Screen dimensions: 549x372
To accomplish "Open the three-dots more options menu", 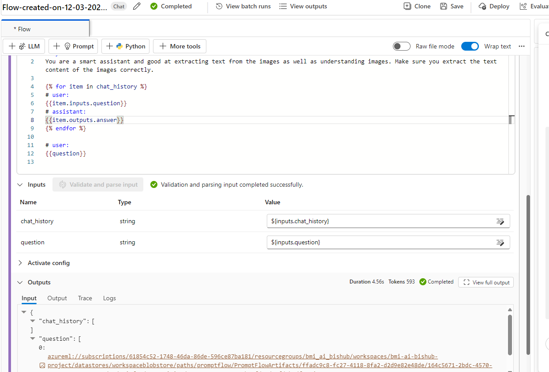I will pos(522,46).
